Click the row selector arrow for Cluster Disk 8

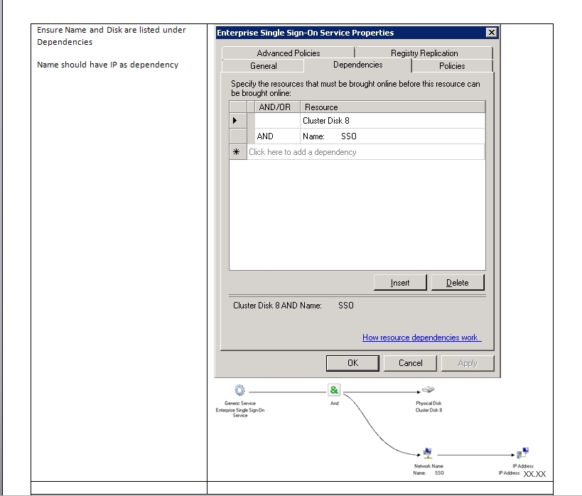point(238,121)
